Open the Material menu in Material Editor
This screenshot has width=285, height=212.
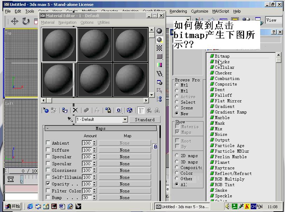[x=48, y=22]
